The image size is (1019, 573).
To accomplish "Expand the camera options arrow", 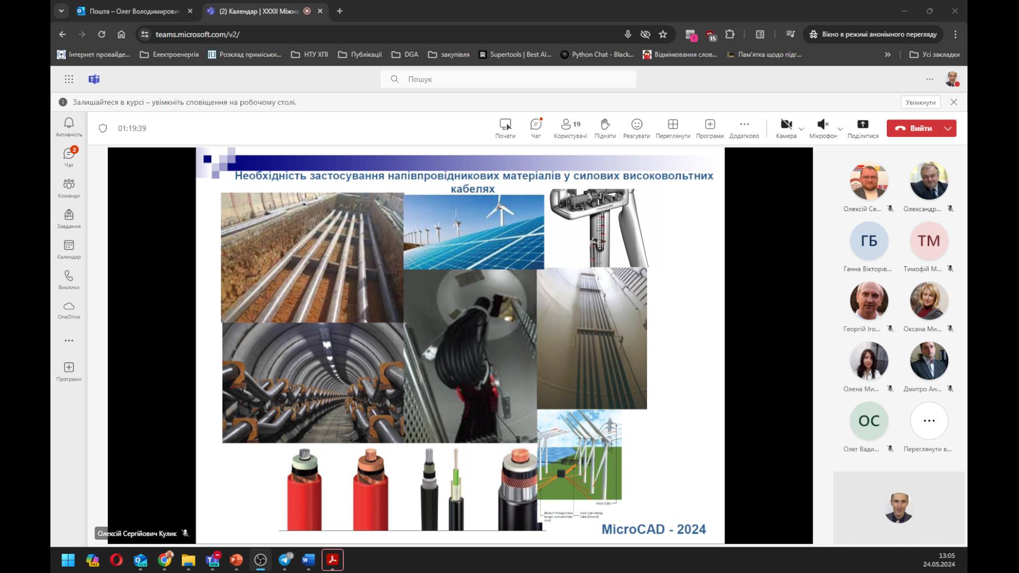I will tap(801, 129).
